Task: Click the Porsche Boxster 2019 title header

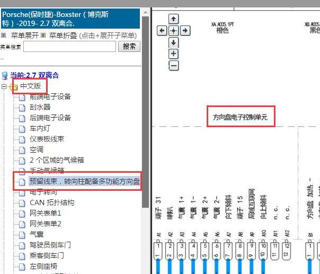Action: 70,19
